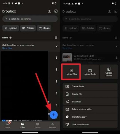
Task: Open more options for 03 Mountain 1.pdf
Action: (116, 57)
